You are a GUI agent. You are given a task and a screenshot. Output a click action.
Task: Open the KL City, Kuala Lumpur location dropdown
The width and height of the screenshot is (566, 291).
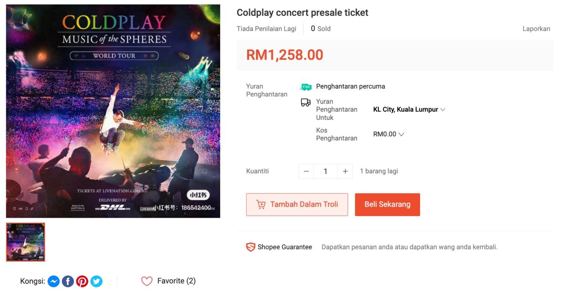409,109
